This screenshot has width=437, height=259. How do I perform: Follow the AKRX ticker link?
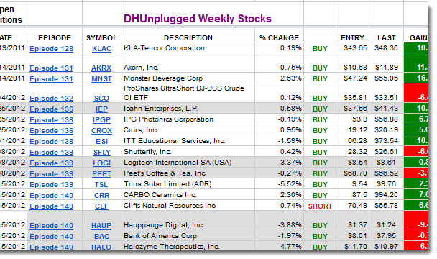pos(101,68)
